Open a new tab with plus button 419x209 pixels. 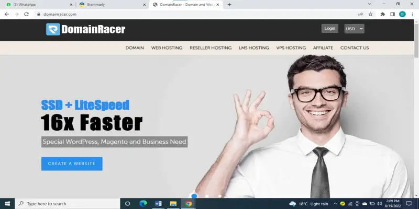pos(229,5)
